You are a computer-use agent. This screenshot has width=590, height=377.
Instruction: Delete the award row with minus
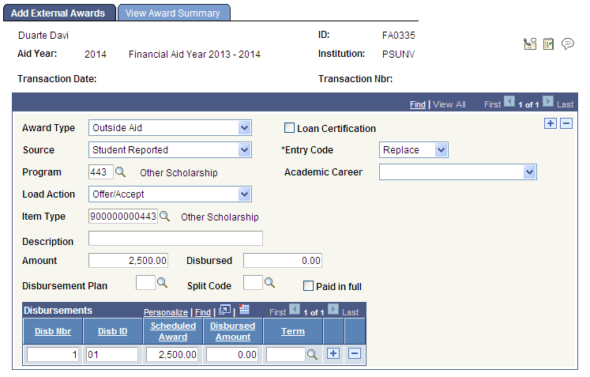[x=566, y=123]
